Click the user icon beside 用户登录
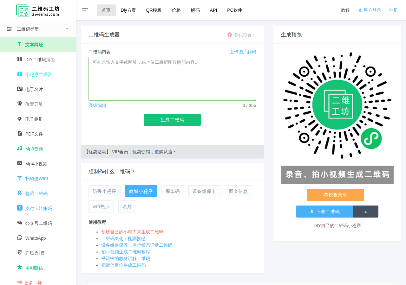Screen dimensions: 406x285 tap(360, 10)
